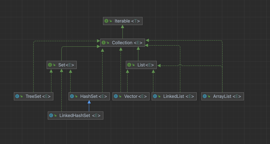The image size is (270, 144).
Task: Click the public lock icon on HashSet
Action: click(x=76, y=96)
